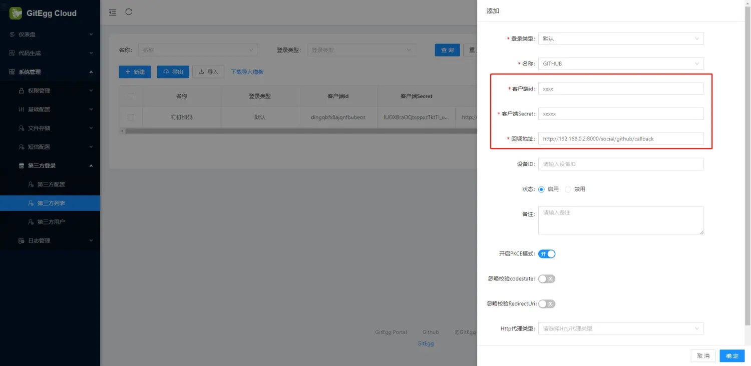Expand the 代码生成 menu chevron
The width and height of the screenshot is (751, 366).
[91, 53]
